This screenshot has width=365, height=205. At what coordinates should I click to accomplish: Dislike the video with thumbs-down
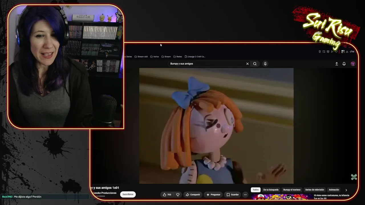point(178,195)
